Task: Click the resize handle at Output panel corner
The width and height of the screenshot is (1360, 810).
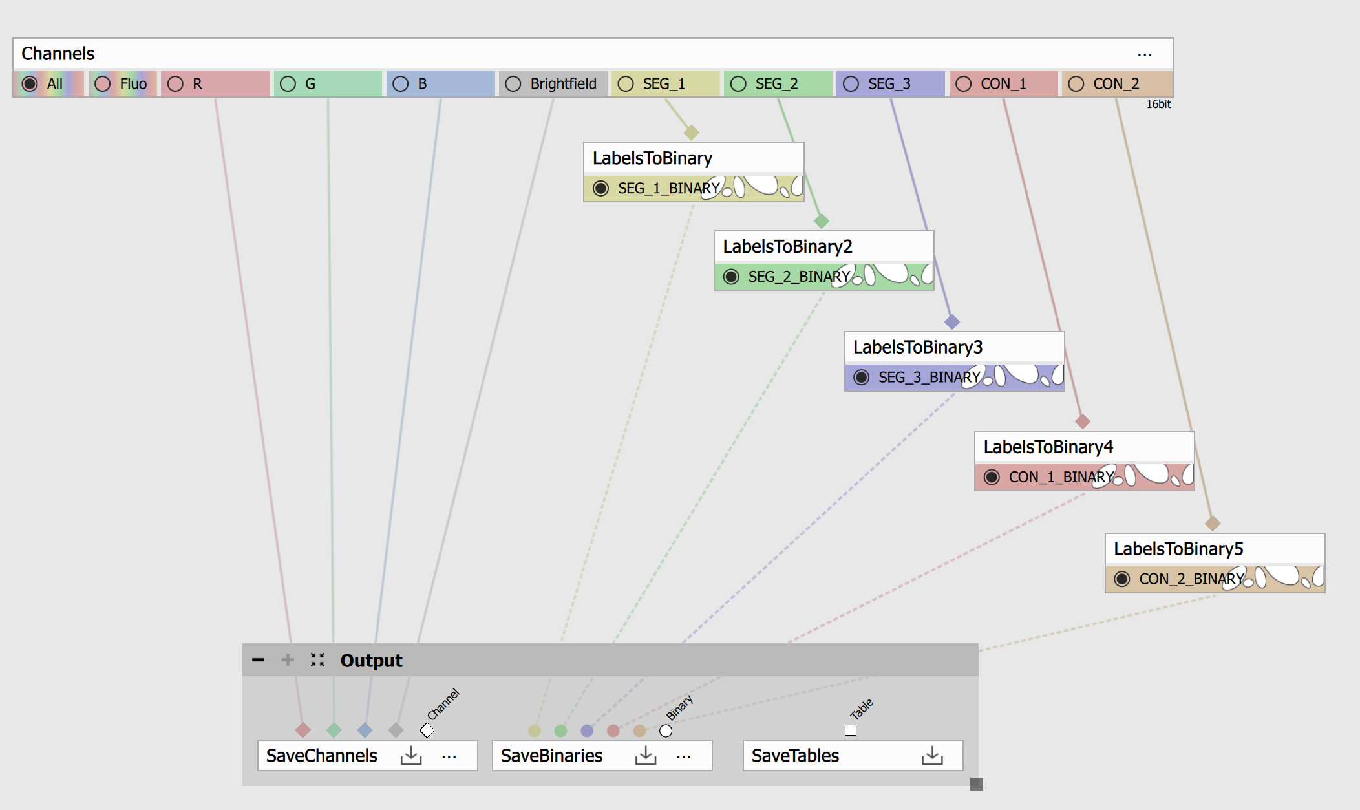Action: (976, 784)
